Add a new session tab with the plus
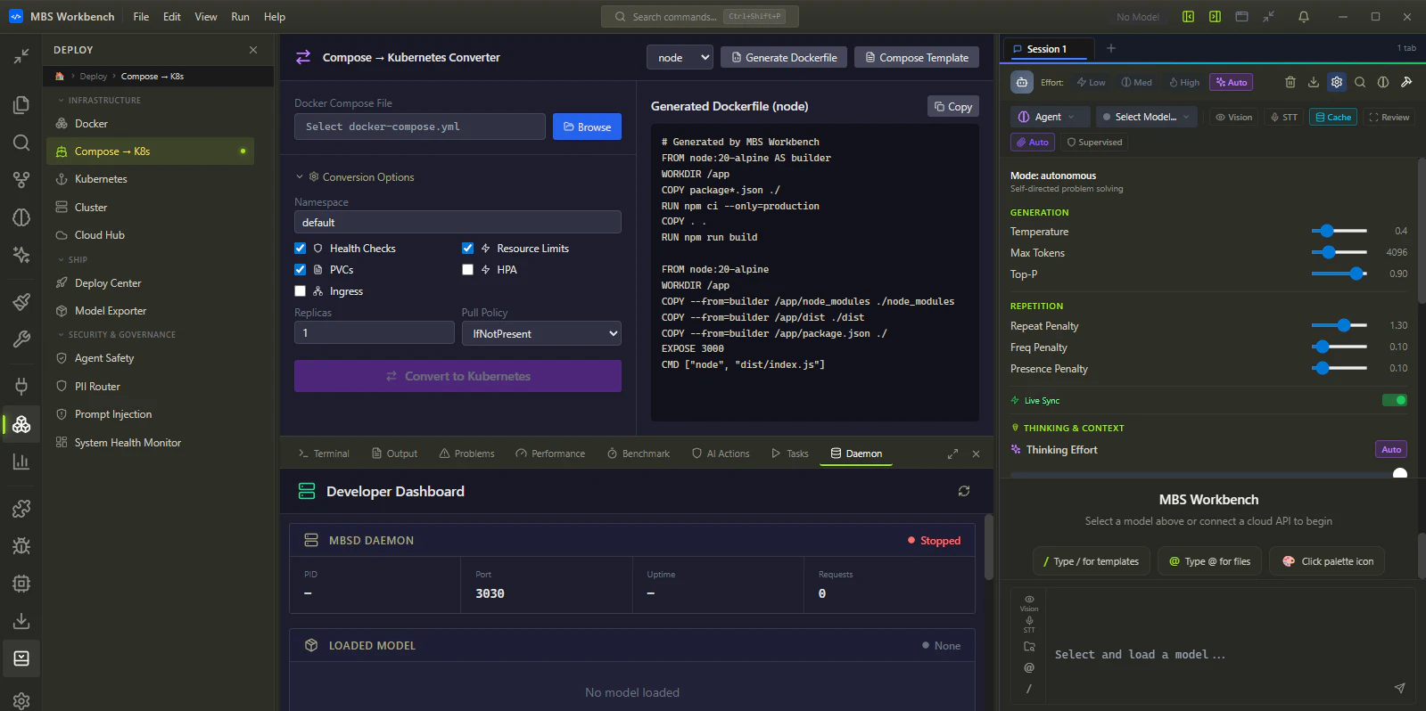1426x711 pixels. point(1110,48)
